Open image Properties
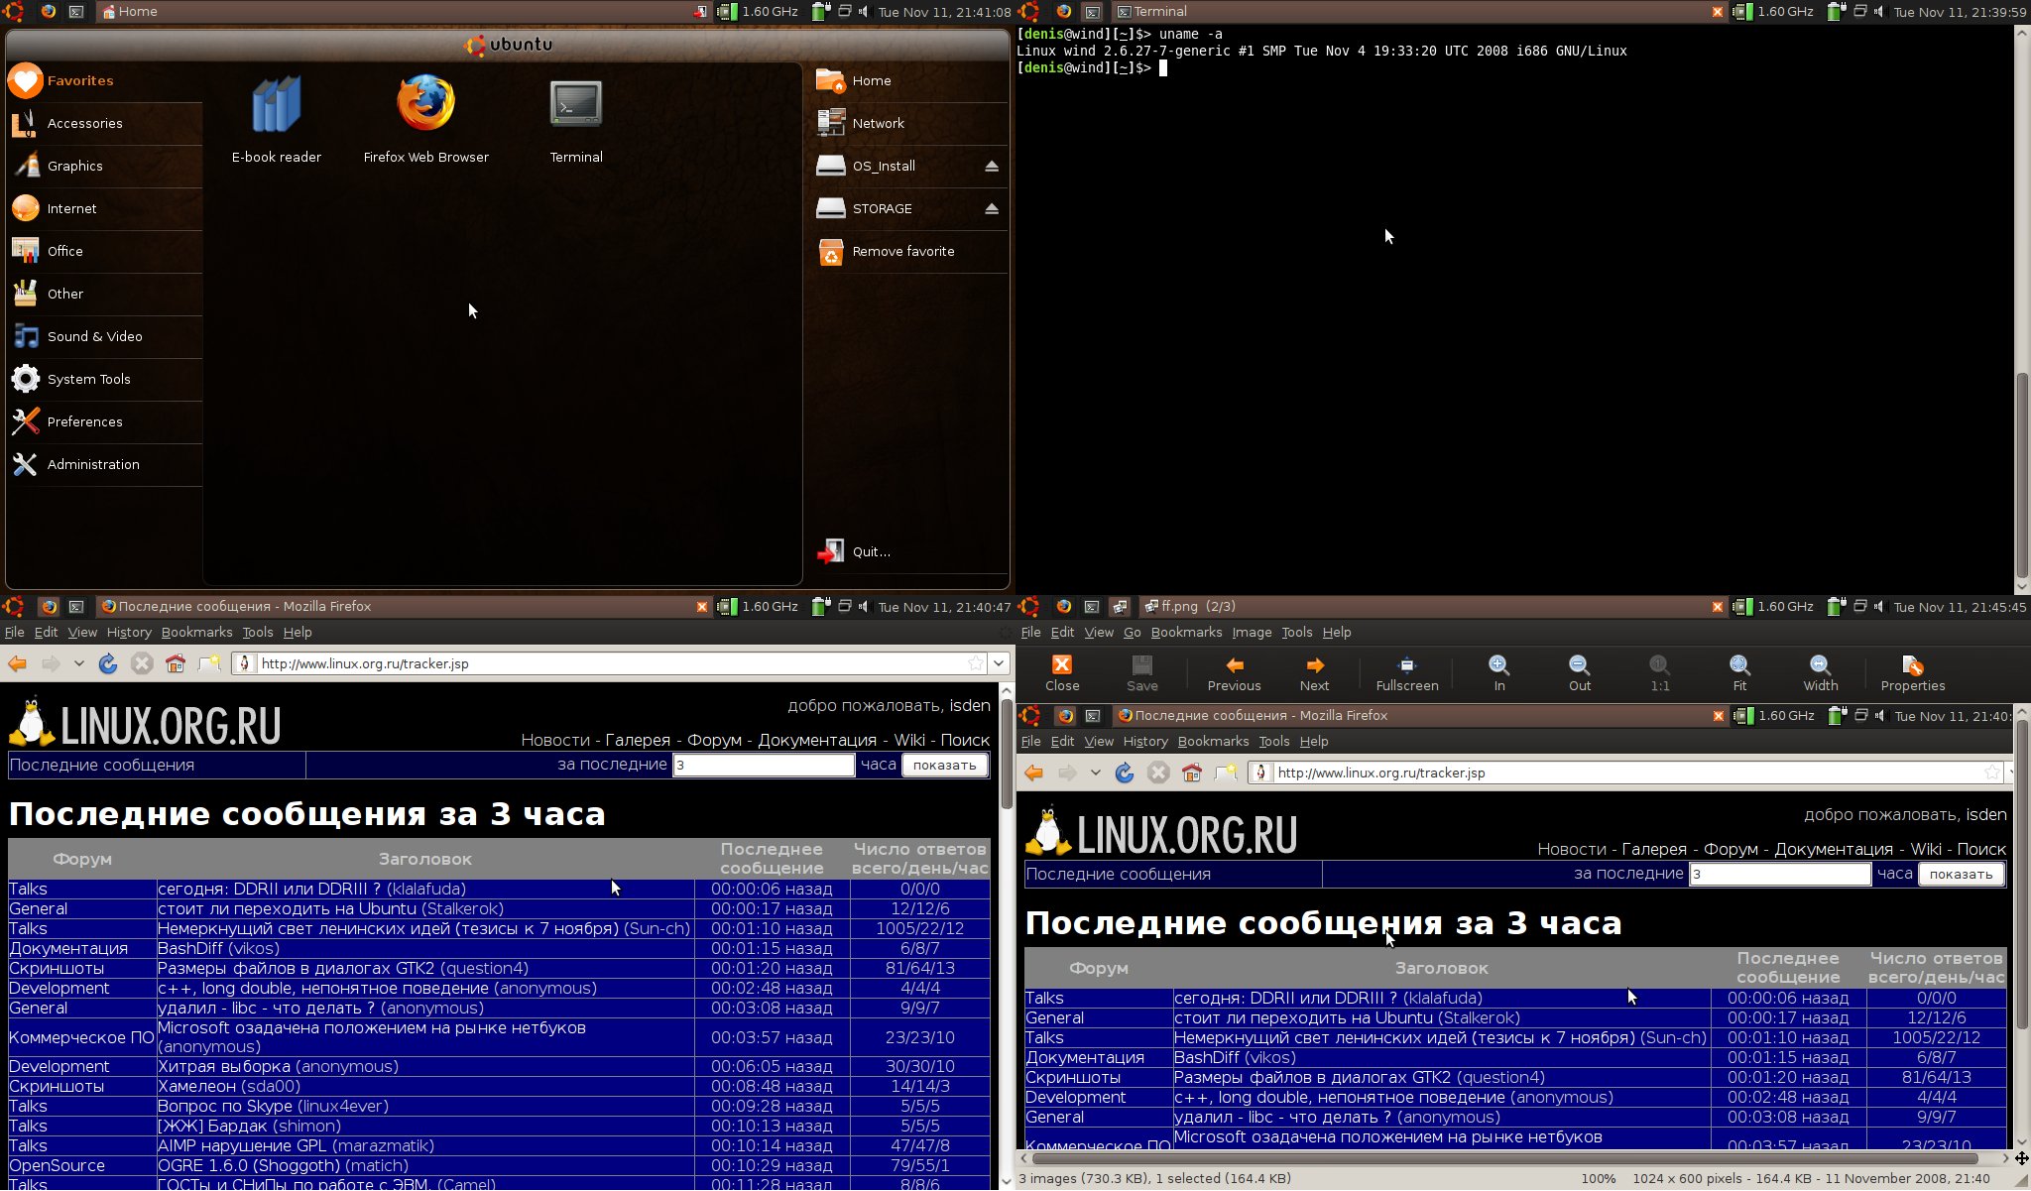Viewport: 2031px width, 1191px height. point(1913,673)
